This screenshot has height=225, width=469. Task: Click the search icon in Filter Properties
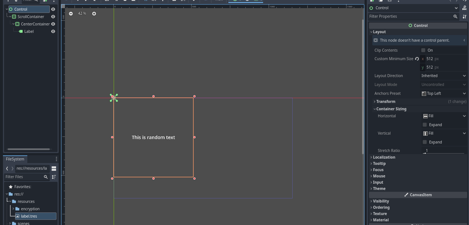(x=455, y=17)
